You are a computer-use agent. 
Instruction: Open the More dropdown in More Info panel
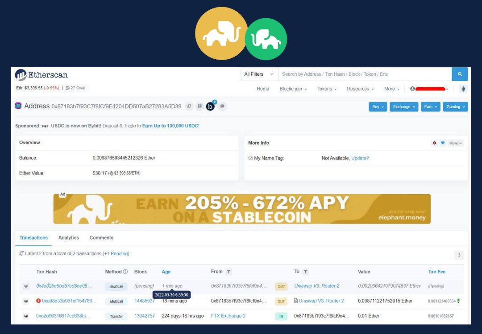pos(455,143)
